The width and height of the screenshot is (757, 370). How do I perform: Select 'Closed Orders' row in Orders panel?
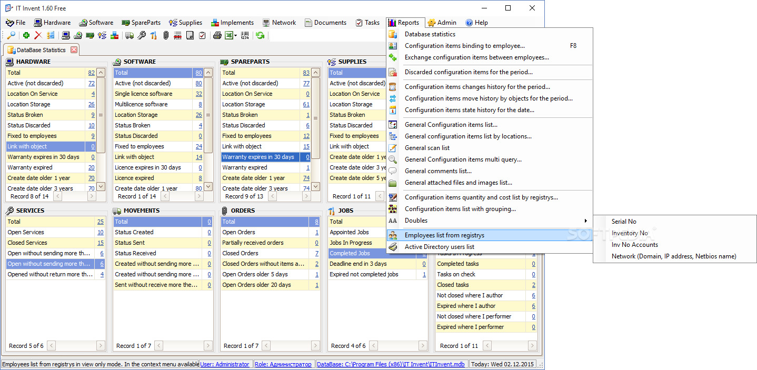tap(270, 253)
